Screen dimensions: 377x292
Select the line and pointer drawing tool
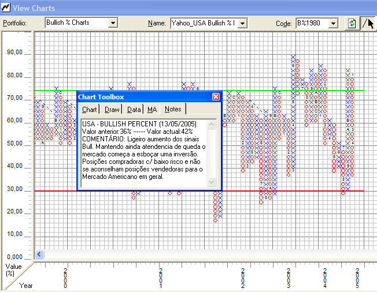click(368, 23)
